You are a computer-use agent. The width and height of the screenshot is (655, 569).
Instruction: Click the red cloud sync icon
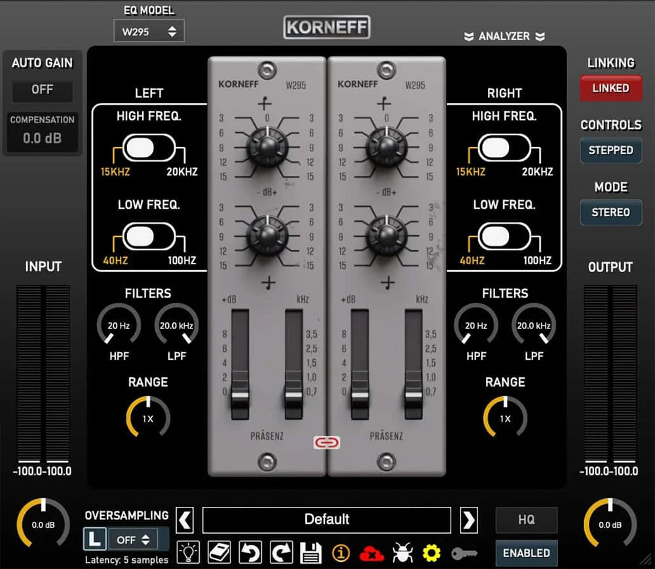(x=371, y=553)
